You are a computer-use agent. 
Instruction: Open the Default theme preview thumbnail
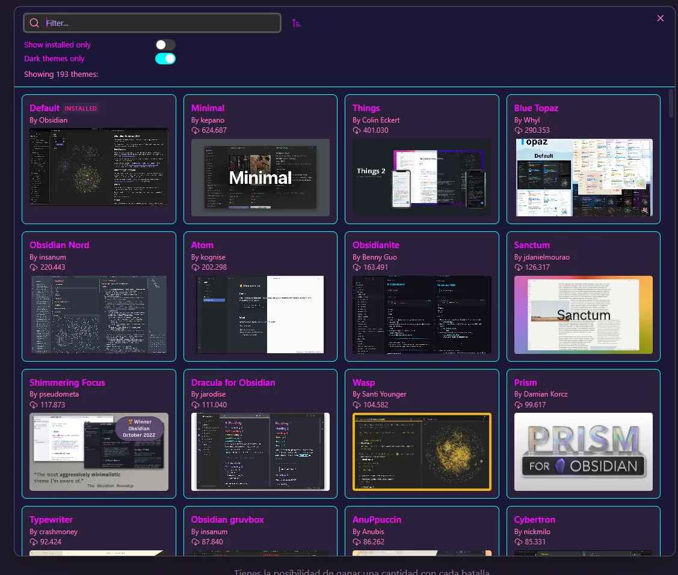[99, 167]
